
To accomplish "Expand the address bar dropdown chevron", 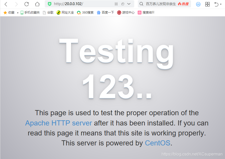I will (x=129, y=4).
